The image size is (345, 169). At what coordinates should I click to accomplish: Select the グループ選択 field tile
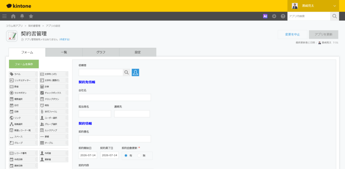(x=54, y=124)
